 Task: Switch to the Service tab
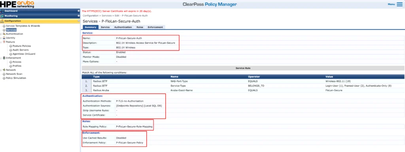click(105, 27)
